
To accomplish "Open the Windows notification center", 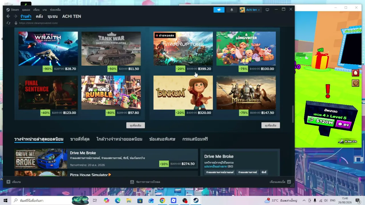I will 358,200.
